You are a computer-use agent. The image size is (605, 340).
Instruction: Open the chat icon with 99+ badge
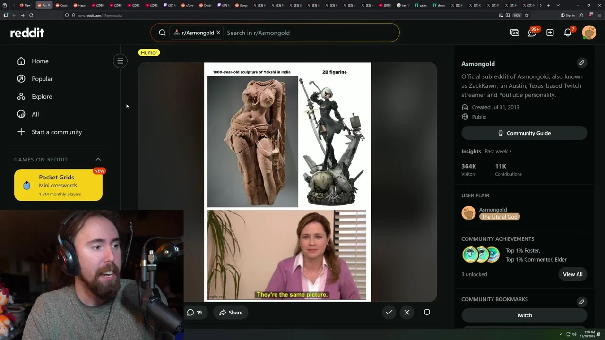click(532, 33)
